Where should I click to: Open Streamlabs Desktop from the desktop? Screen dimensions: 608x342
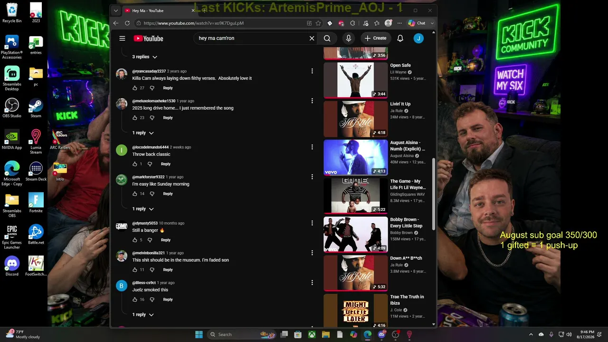coord(12,78)
